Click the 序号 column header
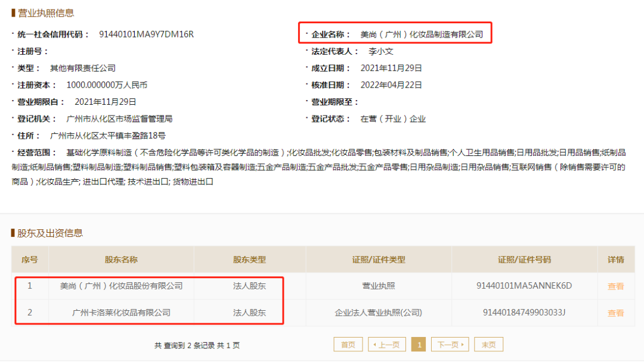Screen dimensions: 644x362 [x=30, y=260]
